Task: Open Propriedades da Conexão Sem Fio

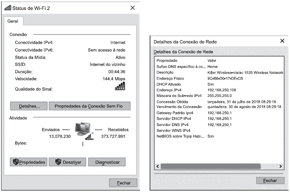Action: pos(90,106)
